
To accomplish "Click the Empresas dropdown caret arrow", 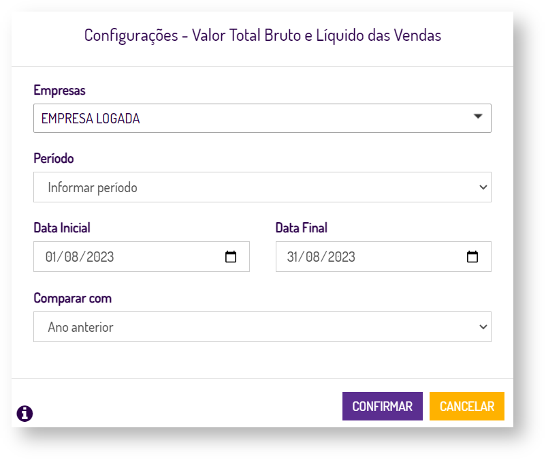I will click(x=478, y=117).
